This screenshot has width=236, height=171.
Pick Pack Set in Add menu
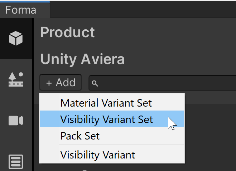pyautogui.click(x=80, y=136)
